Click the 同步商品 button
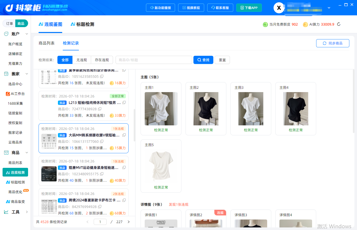 click(x=333, y=43)
